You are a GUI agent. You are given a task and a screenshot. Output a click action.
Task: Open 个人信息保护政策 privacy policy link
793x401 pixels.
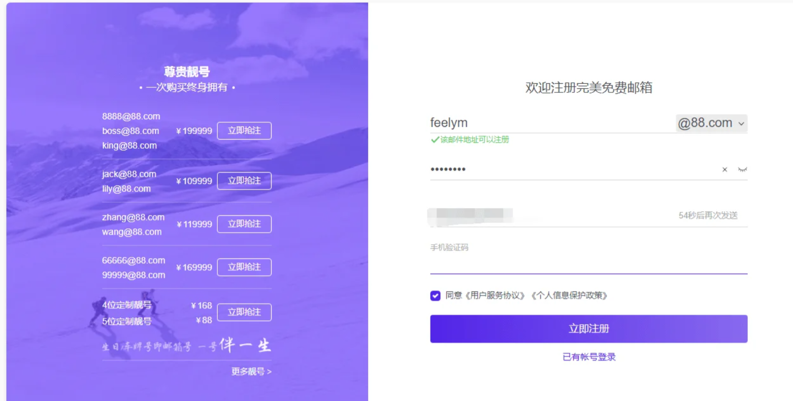point(569,295)
